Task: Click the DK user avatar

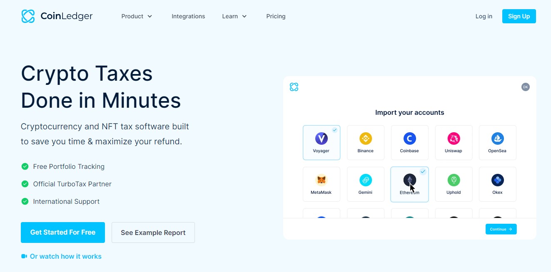Action: coord(526,87)
